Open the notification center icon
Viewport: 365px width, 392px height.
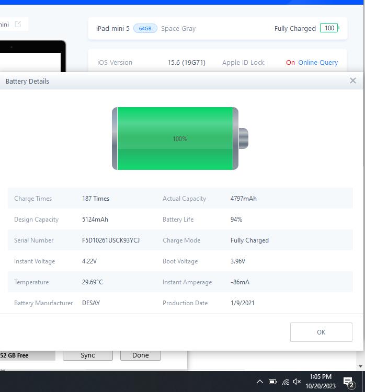349,383
